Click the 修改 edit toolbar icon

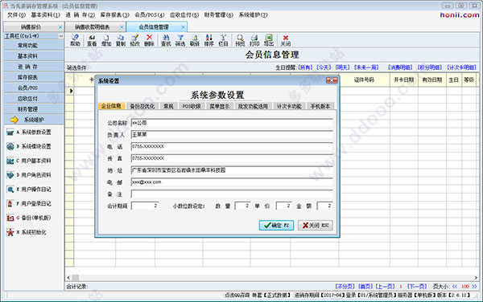pyautogui.click(x=134, y=40)
